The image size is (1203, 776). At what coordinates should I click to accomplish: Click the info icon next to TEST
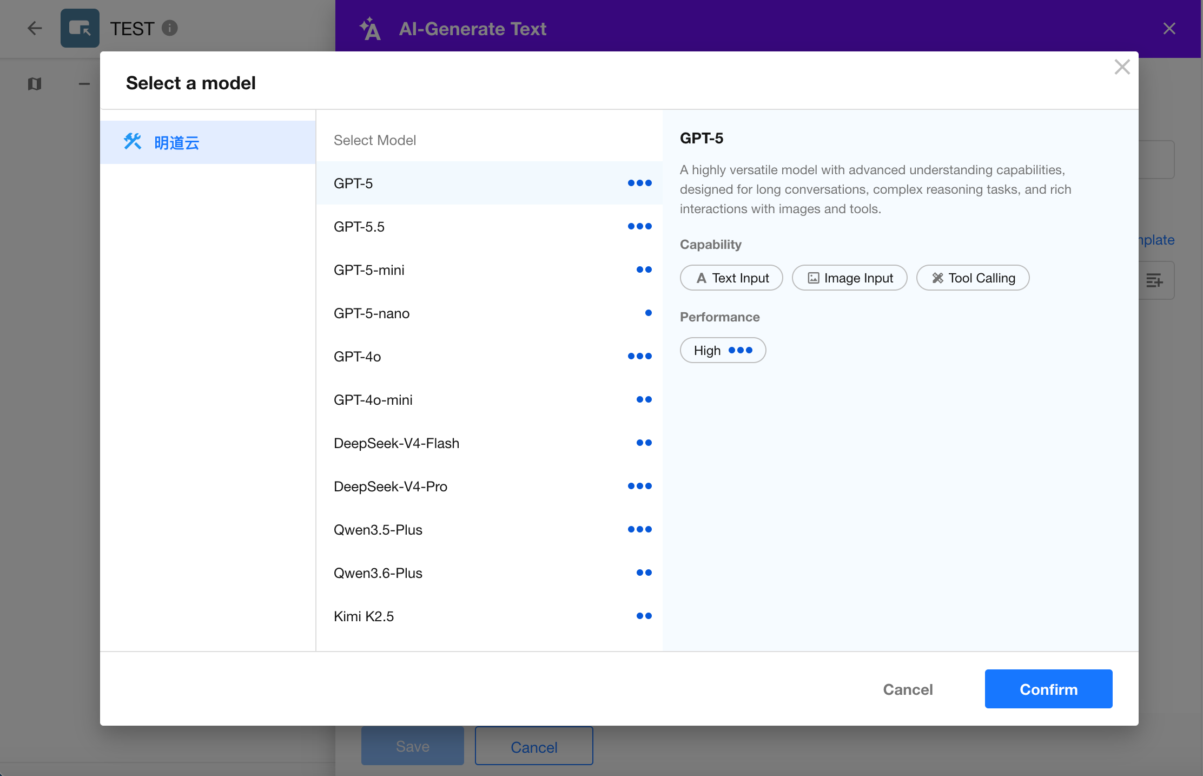[x=170, y=28]
